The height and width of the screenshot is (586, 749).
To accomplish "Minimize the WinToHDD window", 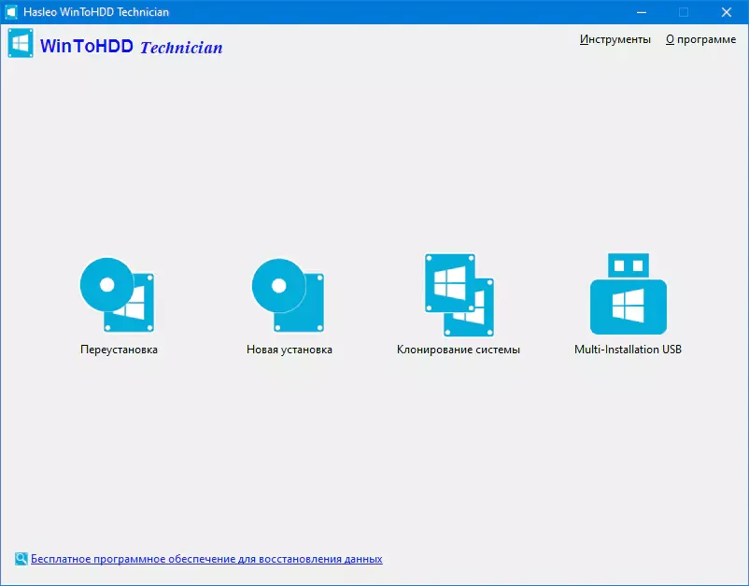I will [x=641, y=12].
